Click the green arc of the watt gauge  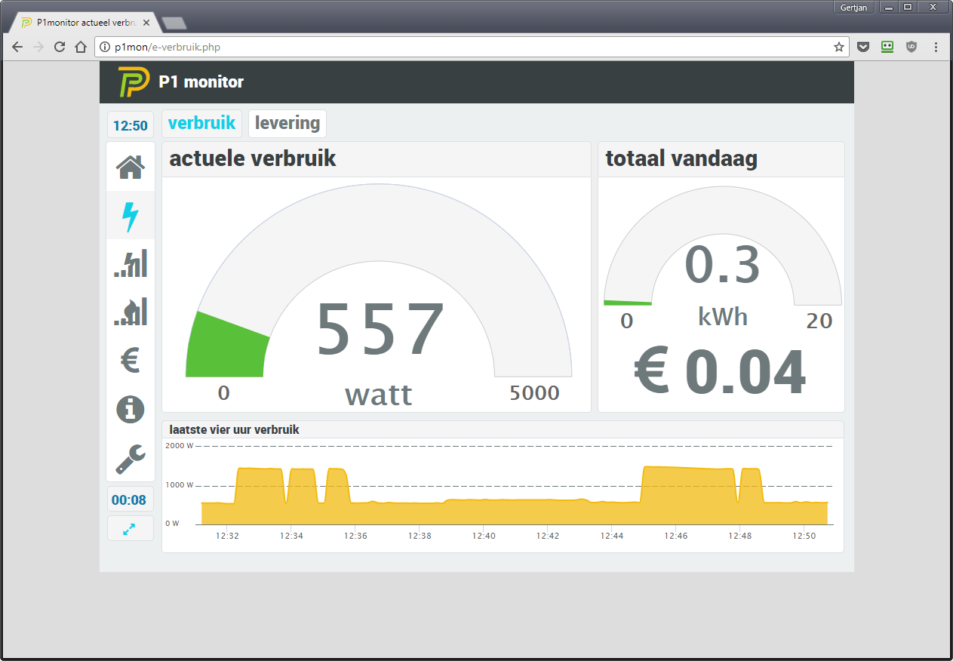pyautogui.click(x=226, y=345)
